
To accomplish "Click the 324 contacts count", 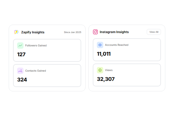I will pos(22,79).
